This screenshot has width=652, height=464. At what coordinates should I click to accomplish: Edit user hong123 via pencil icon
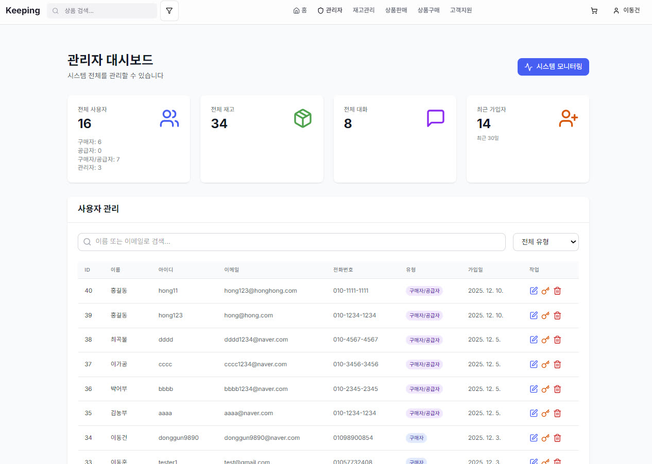tap(534, 315)
